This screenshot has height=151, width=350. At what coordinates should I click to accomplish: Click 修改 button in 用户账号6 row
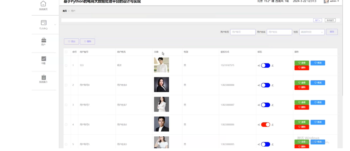[318, 122]
